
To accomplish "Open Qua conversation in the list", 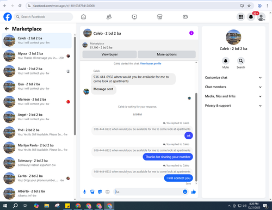I will point(36,87).
